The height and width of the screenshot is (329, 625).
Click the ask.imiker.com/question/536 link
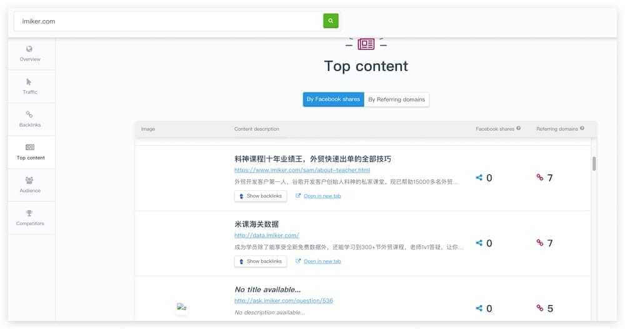coord(283,300)
